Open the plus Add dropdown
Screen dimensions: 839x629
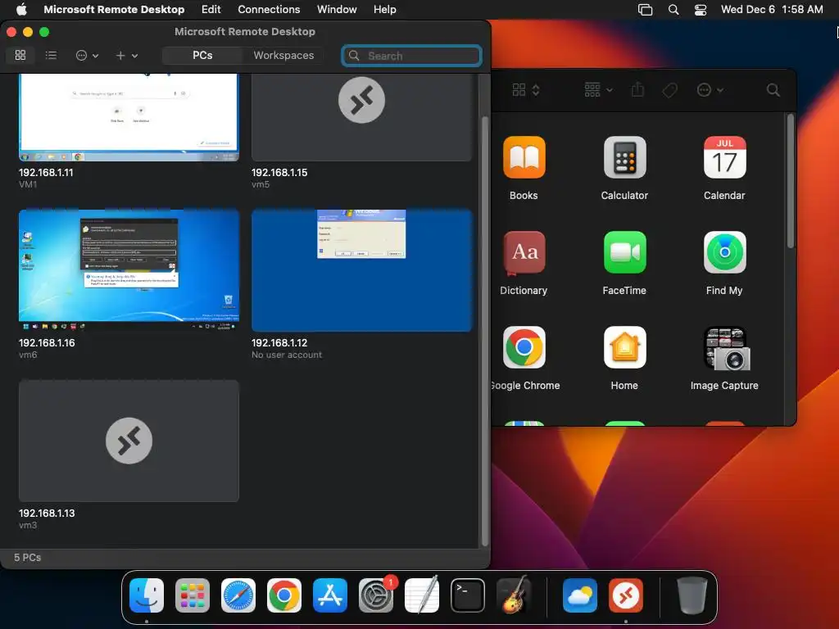pyautogui.click(x=127, y=55)
